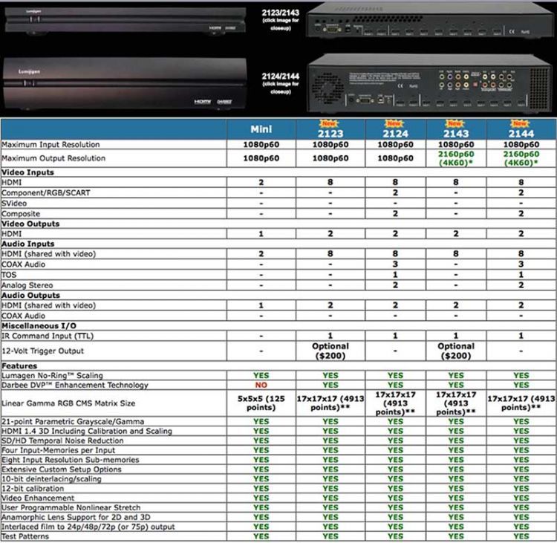This screenshot has height=543, width=557.
Task: Click the 2123/2143 closeup caption
Action: point(281,20)
